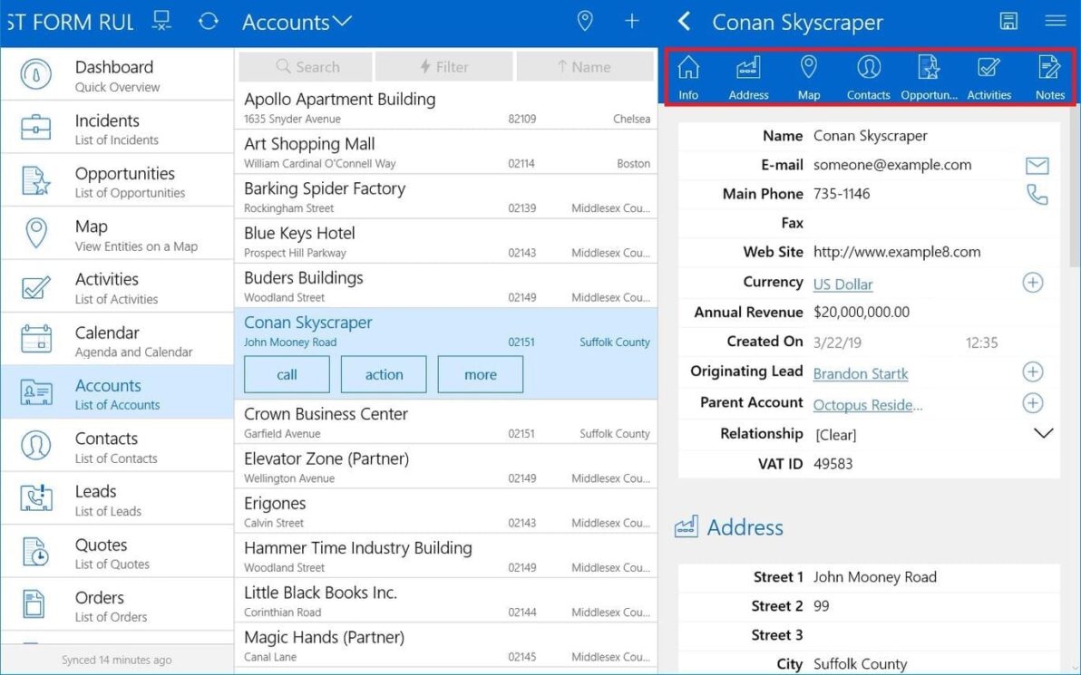Viewport: 1081px width, 675px height.
Task: Click the Search field above the account list
Action: (305, 65)
